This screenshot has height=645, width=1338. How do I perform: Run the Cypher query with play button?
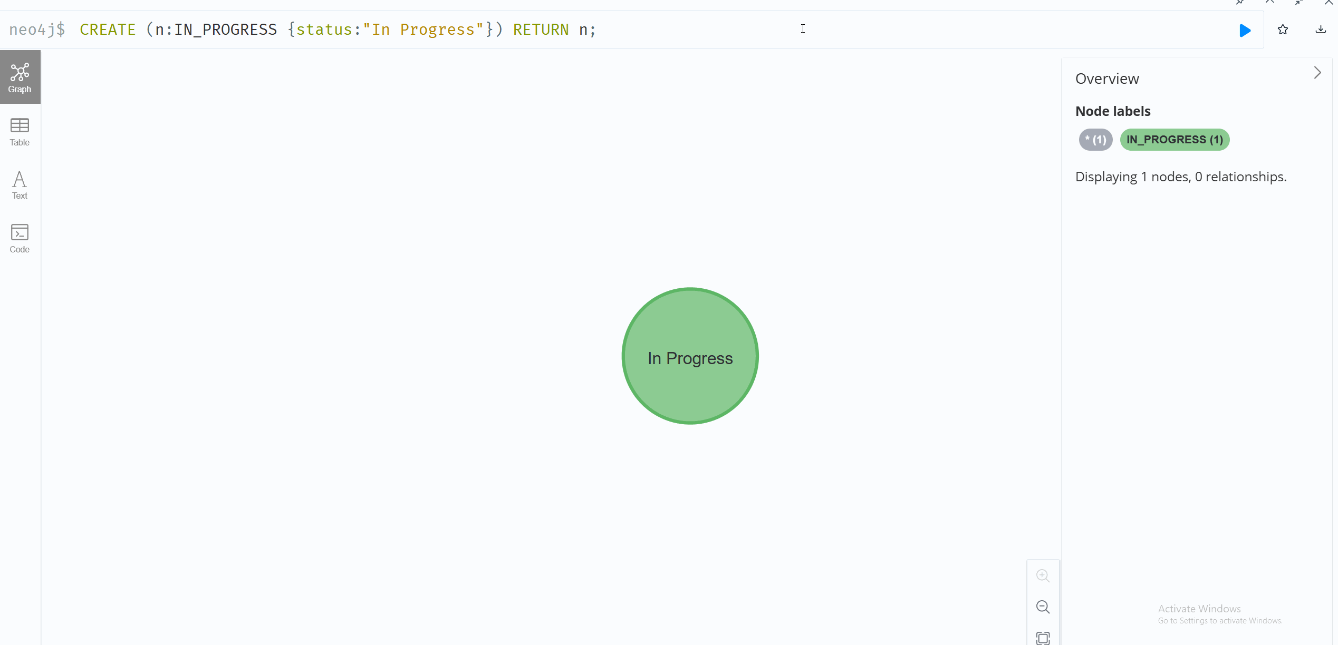click(1245, 30)
